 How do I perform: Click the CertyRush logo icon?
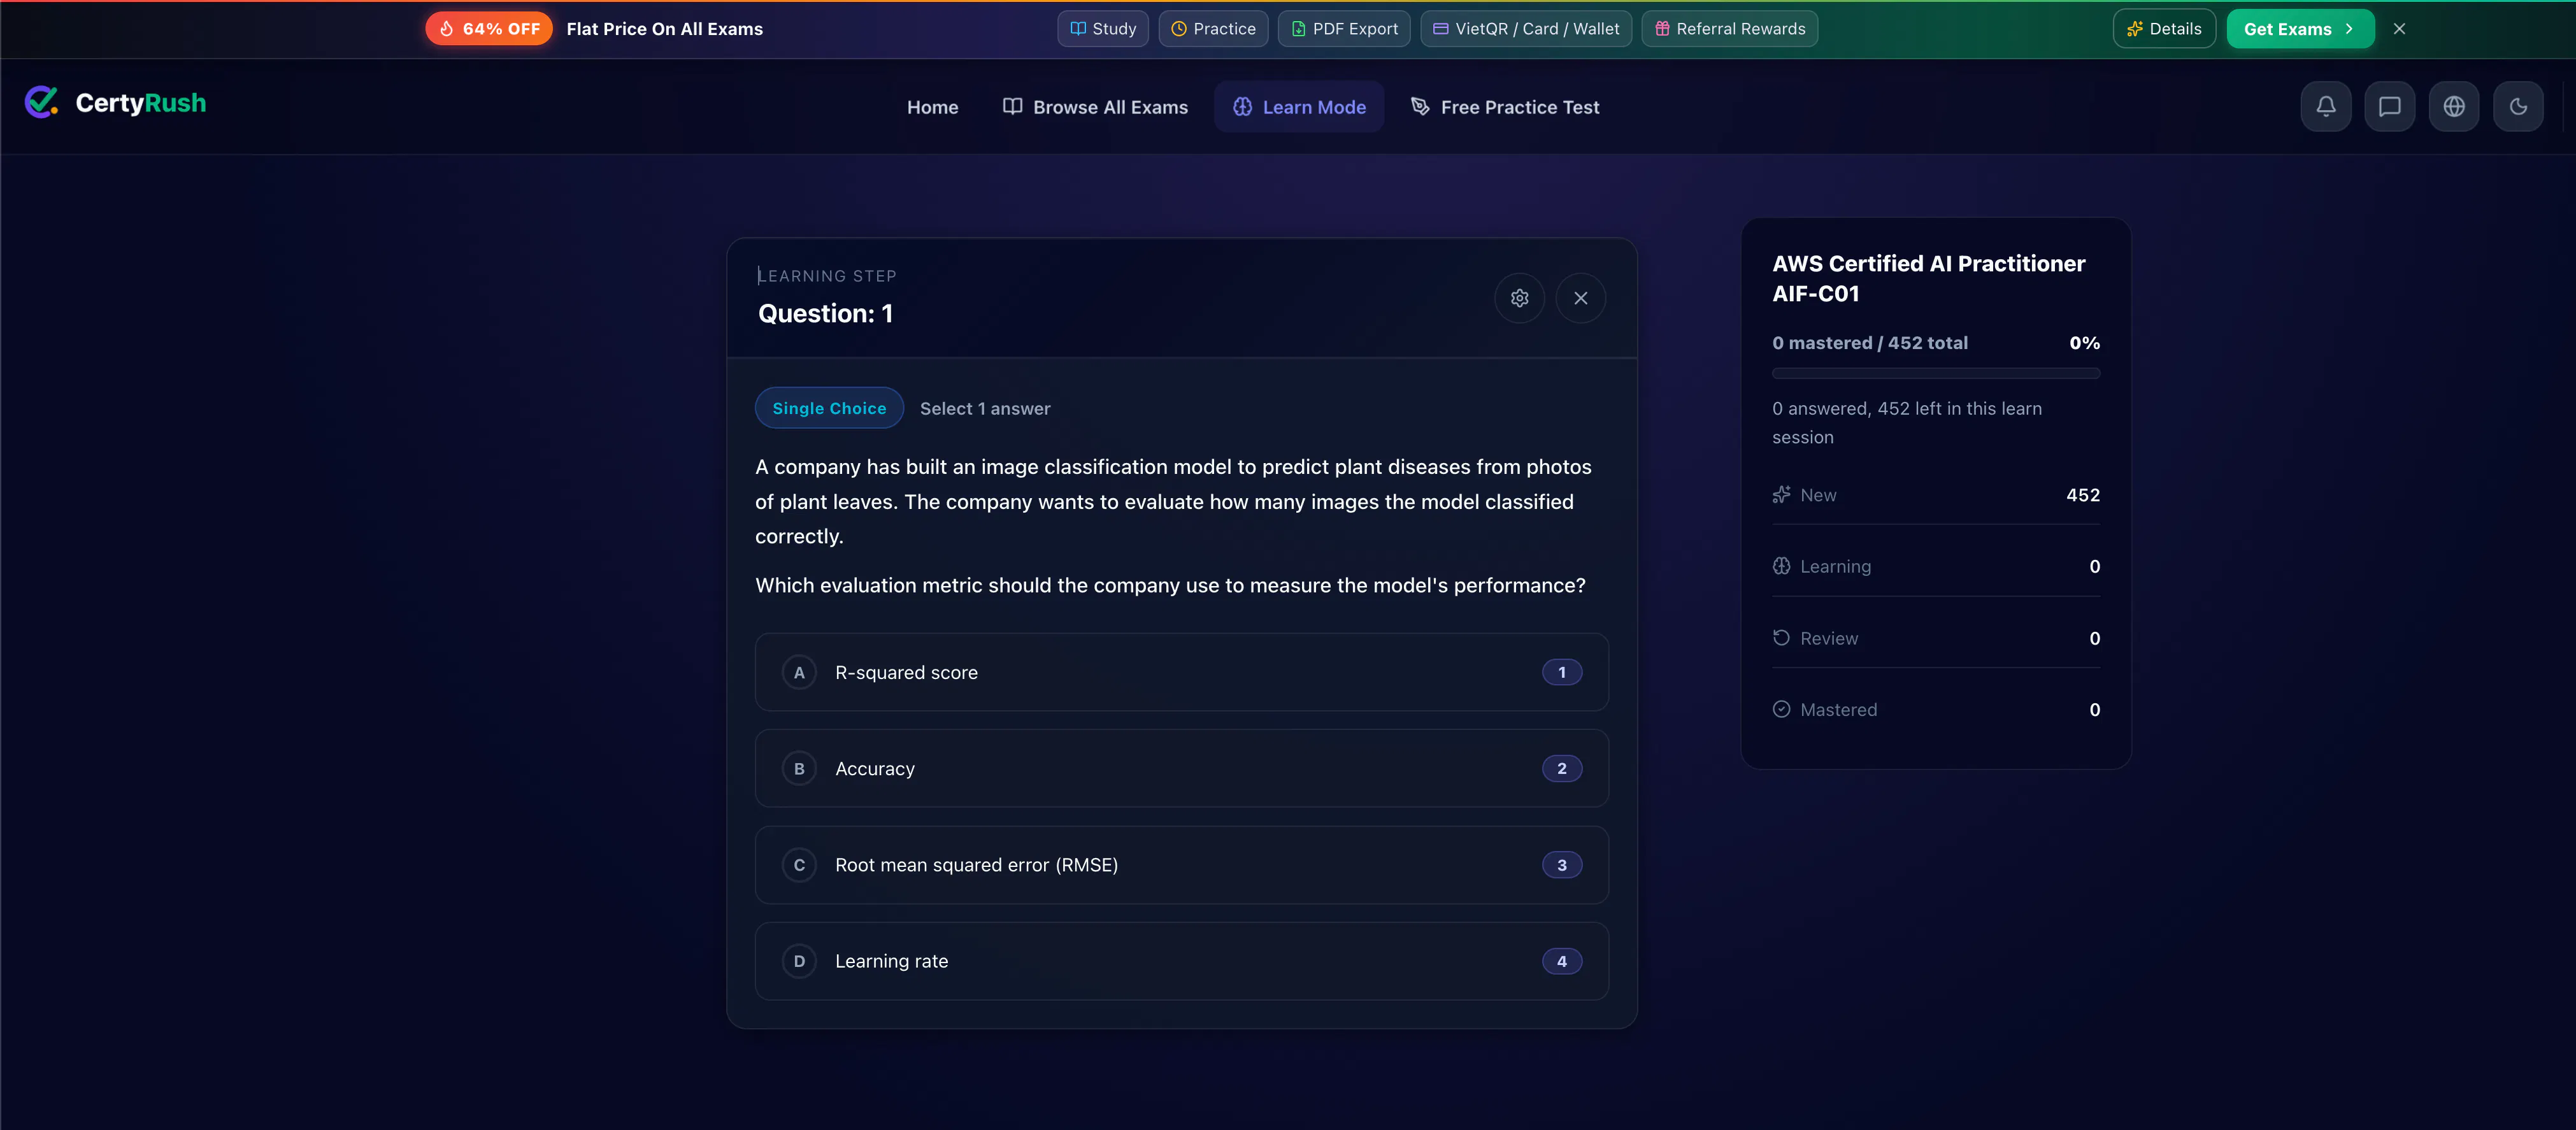coord(41,102)
